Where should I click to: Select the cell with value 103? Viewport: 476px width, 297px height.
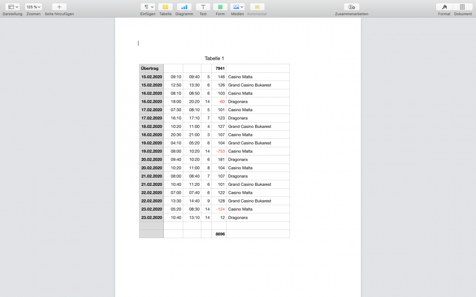(219, 93)
